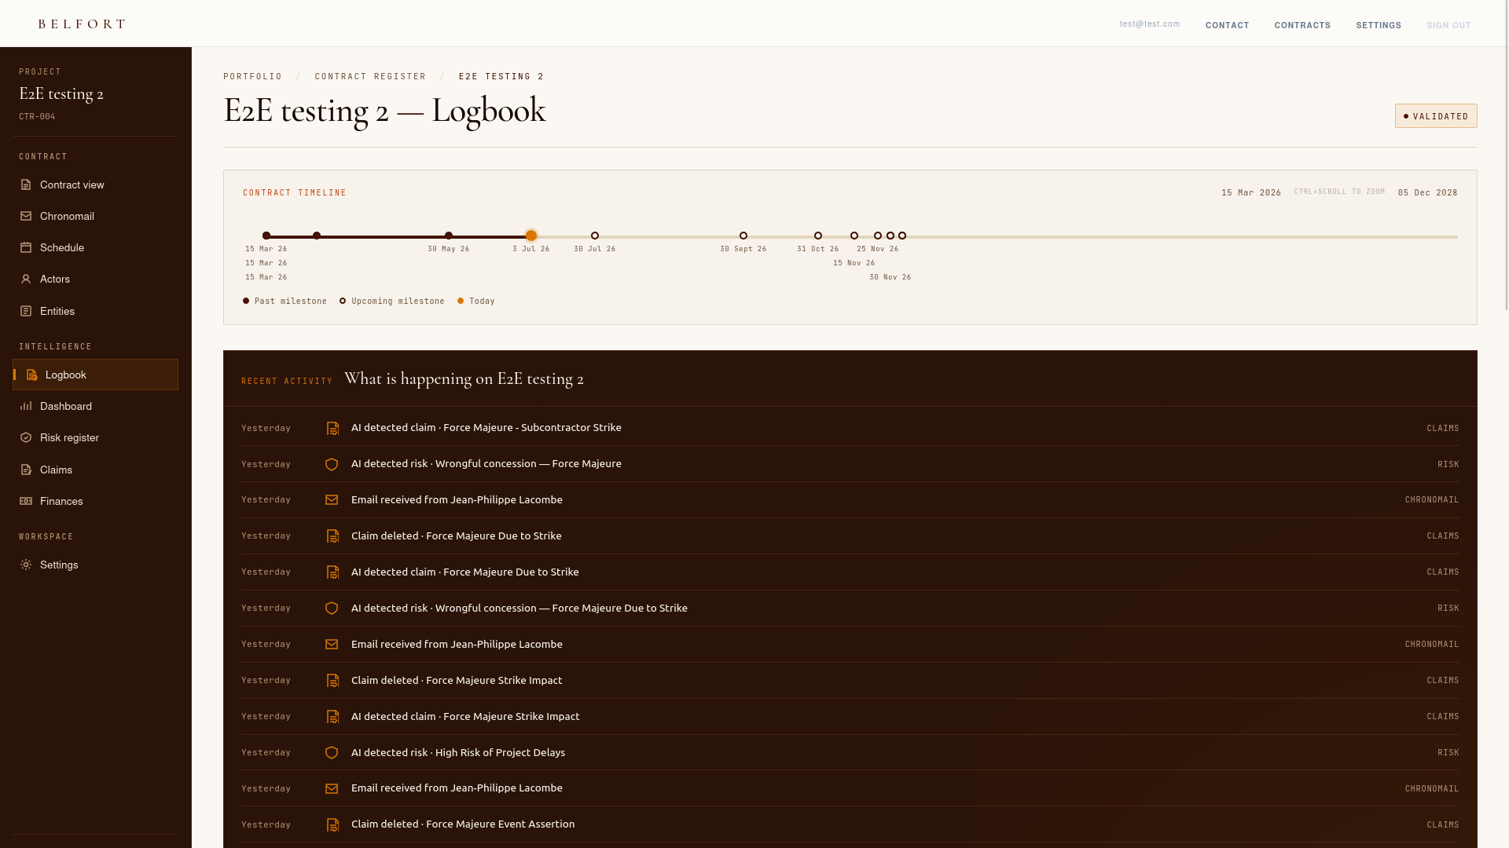
Task: Click '05 Dec 2028' timeline end date
Action: (x=1427, y=192)
